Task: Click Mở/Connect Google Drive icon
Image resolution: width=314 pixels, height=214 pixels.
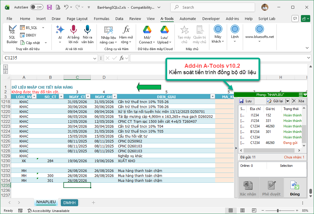Action: click(147, 30)
